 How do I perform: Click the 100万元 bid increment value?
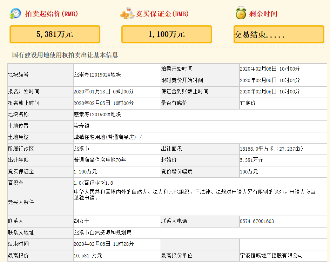click(x=249, y=172)
